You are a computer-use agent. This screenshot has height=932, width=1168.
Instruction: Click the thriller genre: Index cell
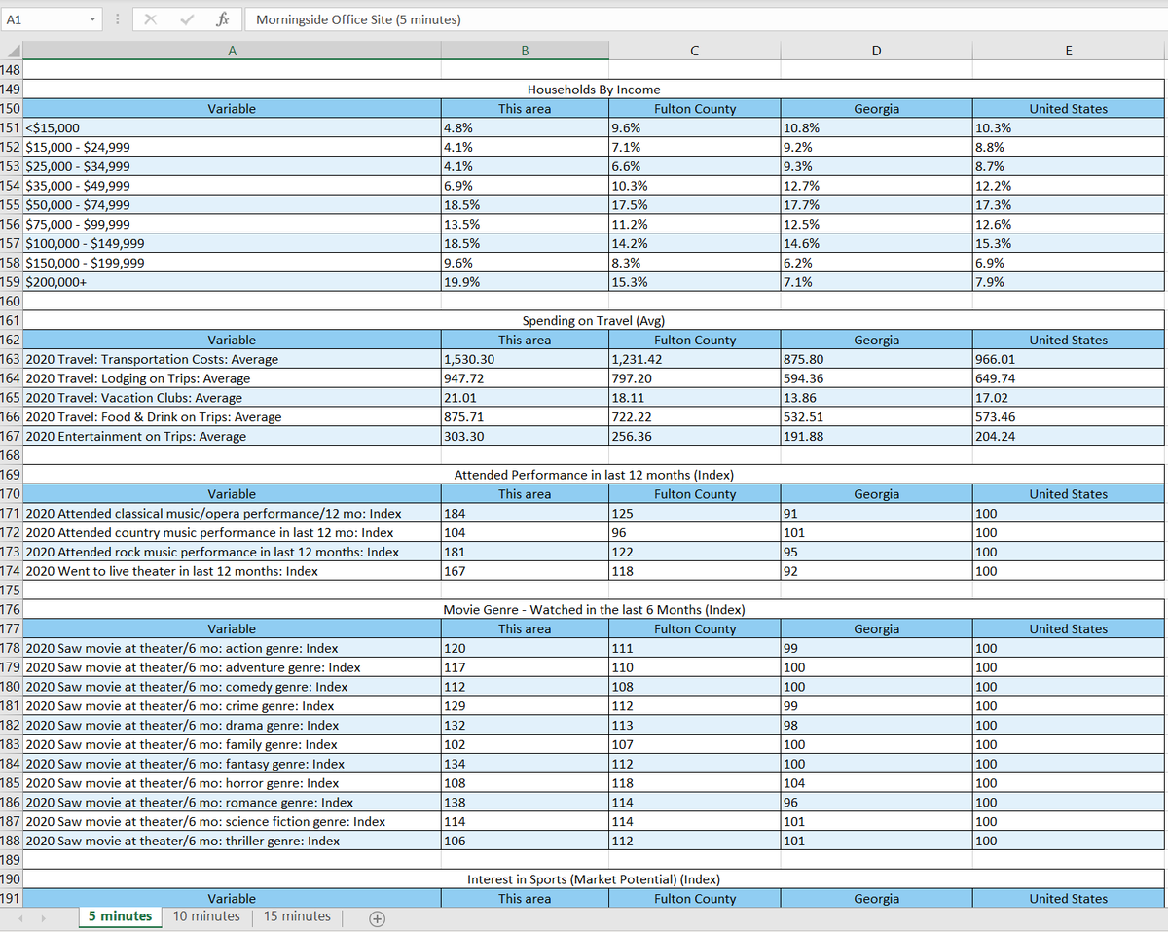pos(232,841)
